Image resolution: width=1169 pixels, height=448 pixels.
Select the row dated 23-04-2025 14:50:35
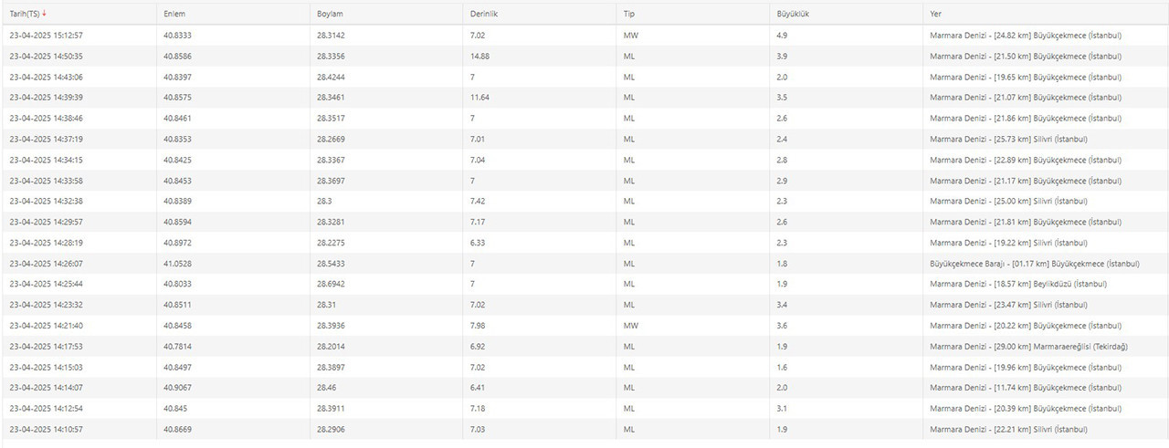point(584,57)
